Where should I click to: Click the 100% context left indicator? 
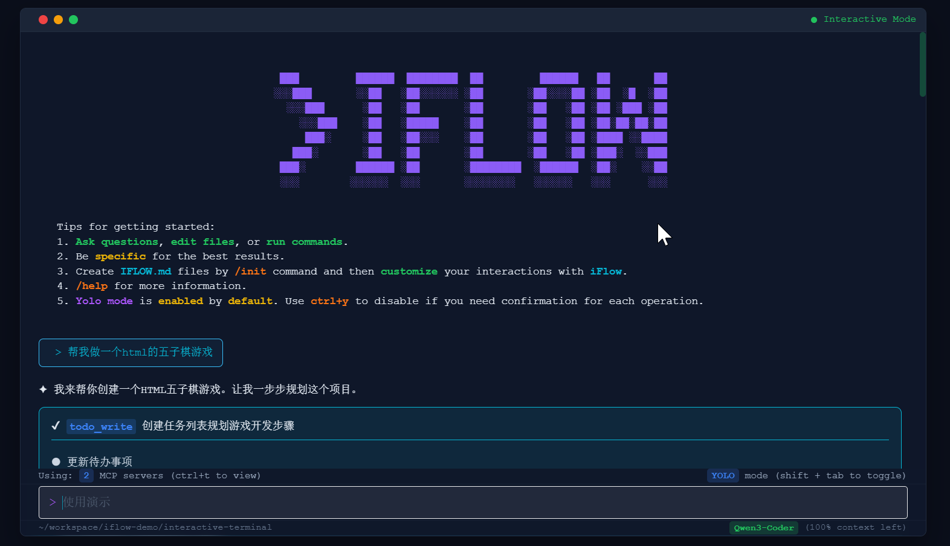point(856,527)
